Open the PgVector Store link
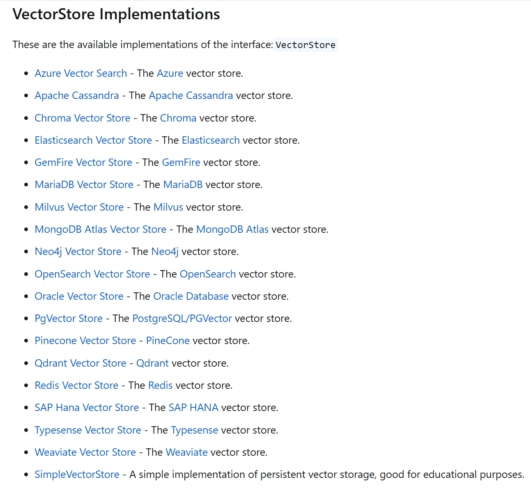531x489 pixels. [x=69, y=319]
